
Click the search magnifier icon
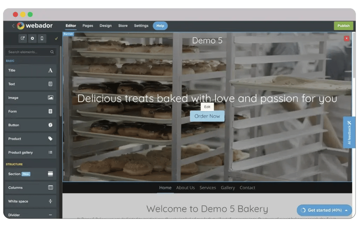[x=52, y=52]
